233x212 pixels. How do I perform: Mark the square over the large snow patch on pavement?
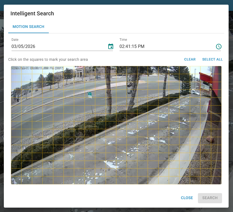(111, 164)
